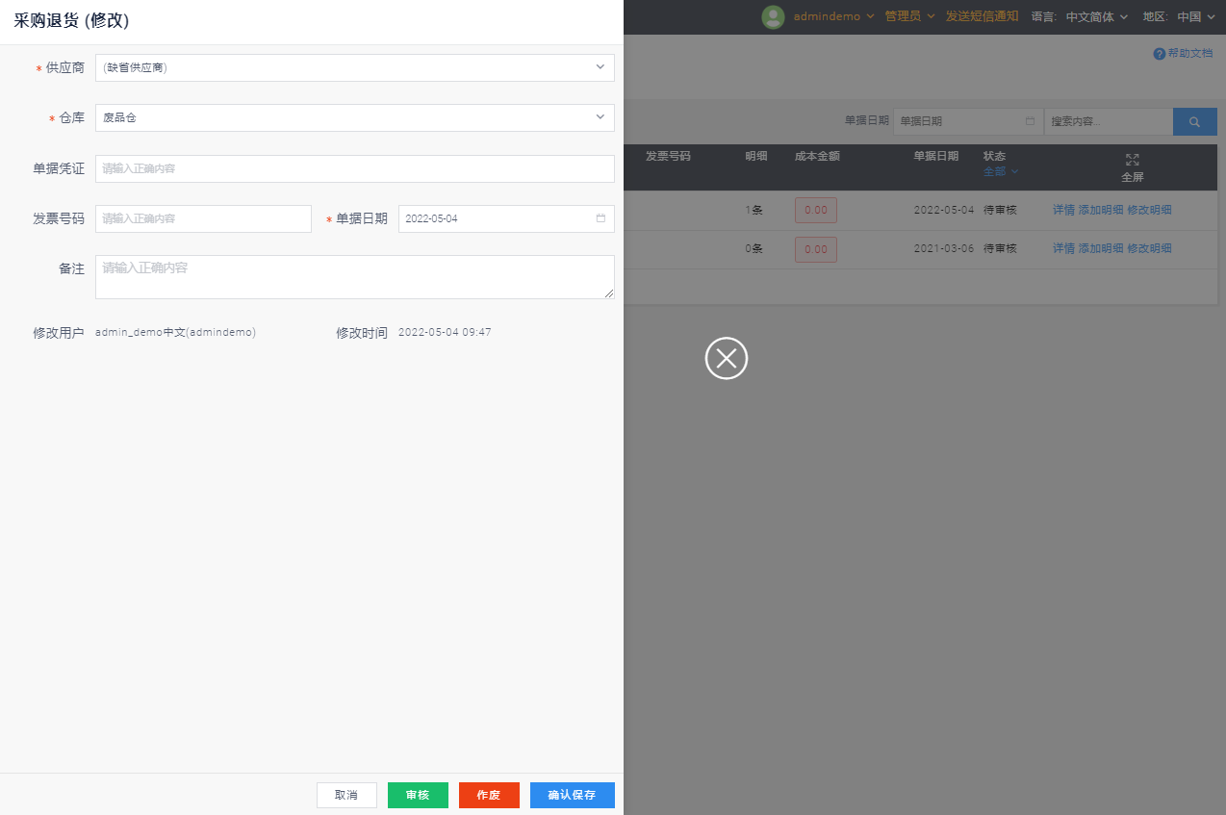Click the 明细 column header
The image size is (1226, 815).
(756, 156)
